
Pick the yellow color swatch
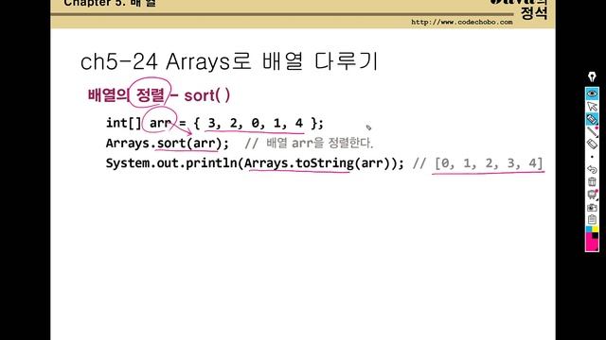coord(596,229)
